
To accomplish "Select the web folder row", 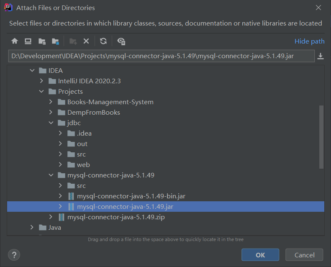I will 166,165.
